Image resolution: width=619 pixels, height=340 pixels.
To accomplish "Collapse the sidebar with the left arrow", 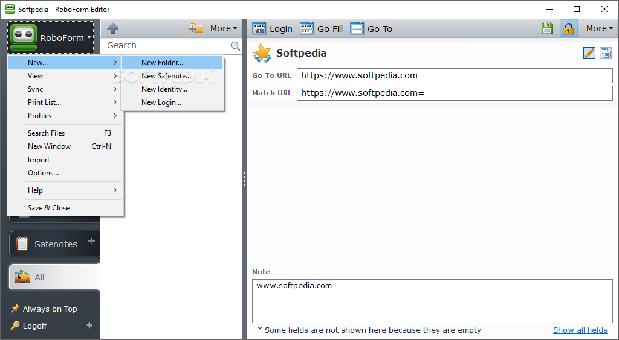I will click(89, 326).
